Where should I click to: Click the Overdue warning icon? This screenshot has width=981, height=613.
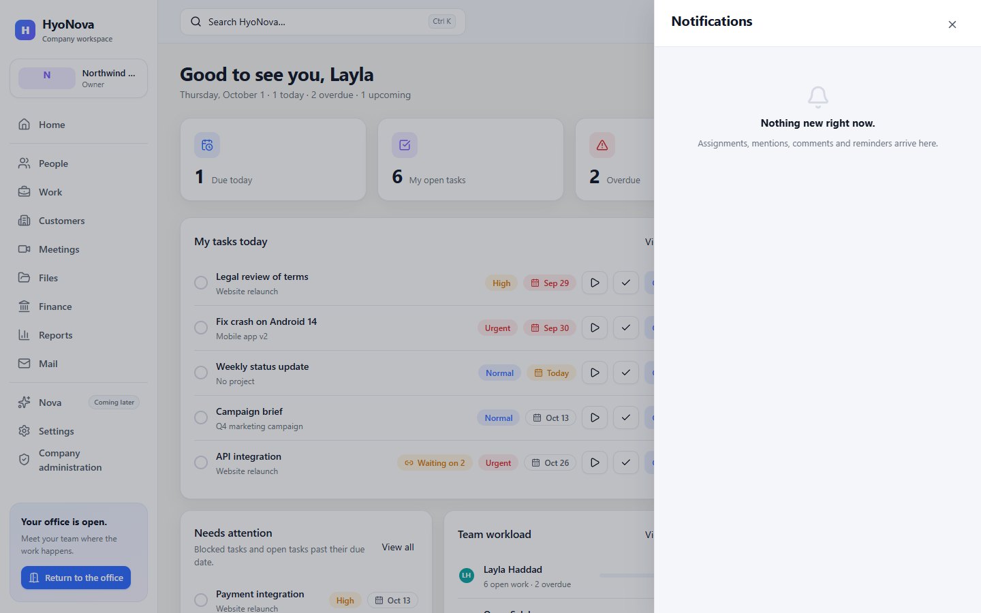pos(602,145)
